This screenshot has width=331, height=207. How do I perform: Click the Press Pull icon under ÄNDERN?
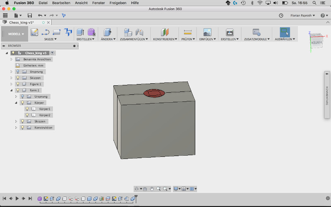[107, 32]
